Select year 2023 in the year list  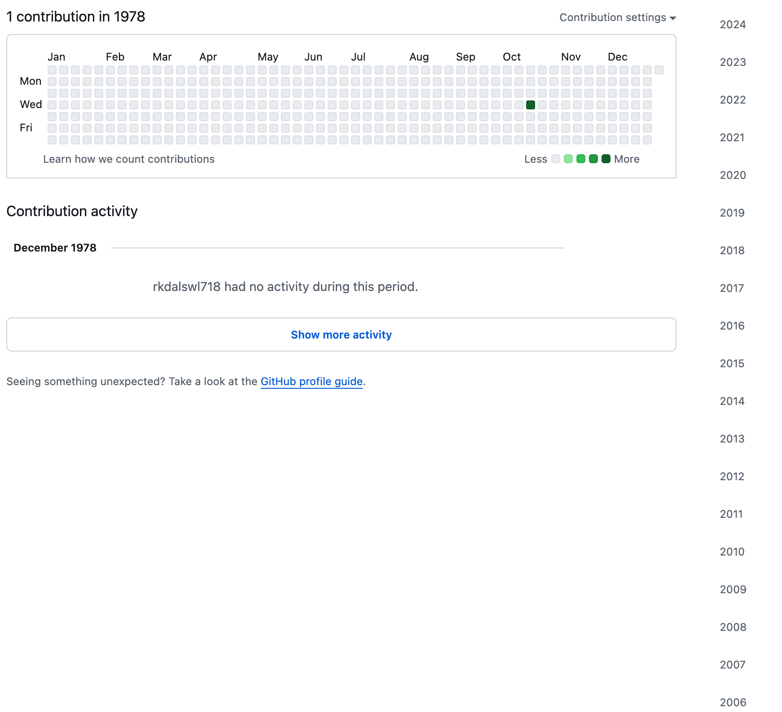coord(733,62)
